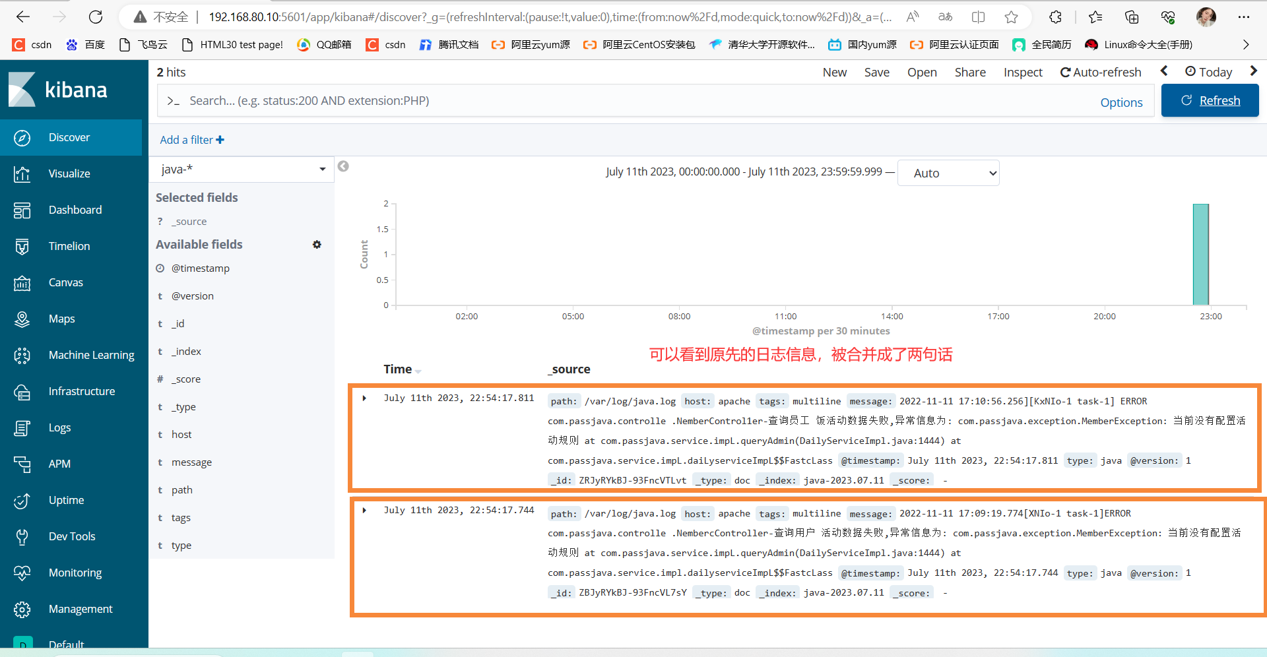Reload the browser page
This screenshot has width=1267, height=657.
click(96, 17)
